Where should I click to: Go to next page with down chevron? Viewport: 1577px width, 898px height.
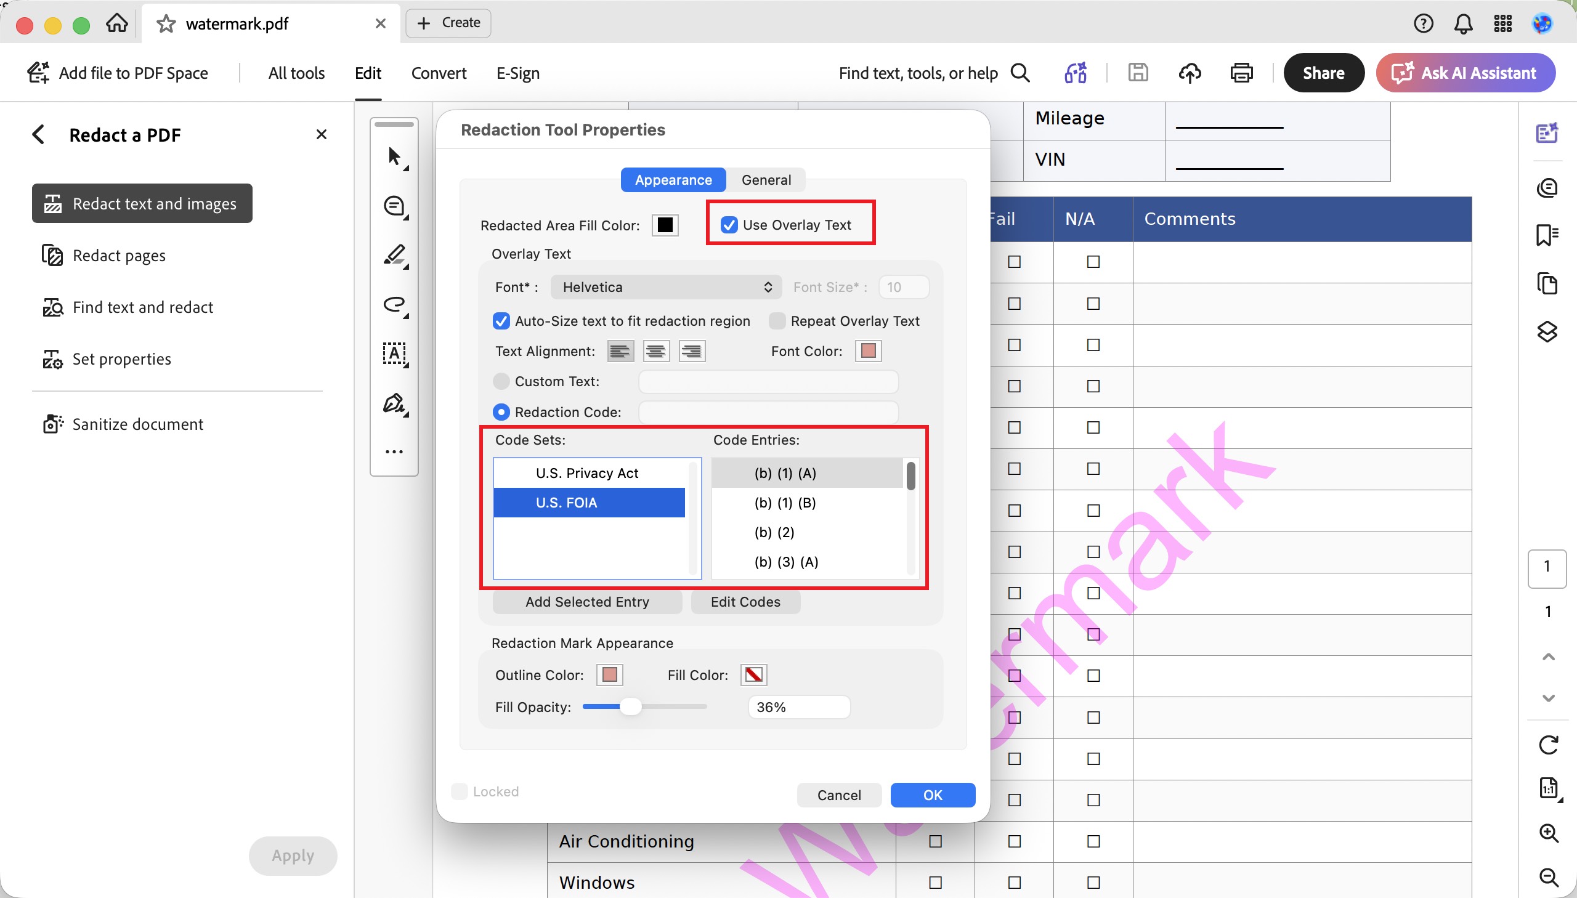click(1548, 698)
